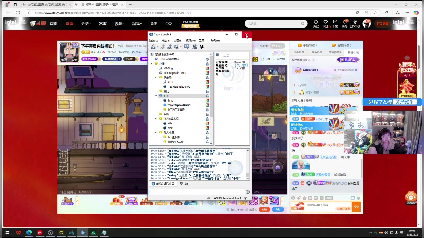Click the last TeamSpeak toolbar icon

pos(201,47)
